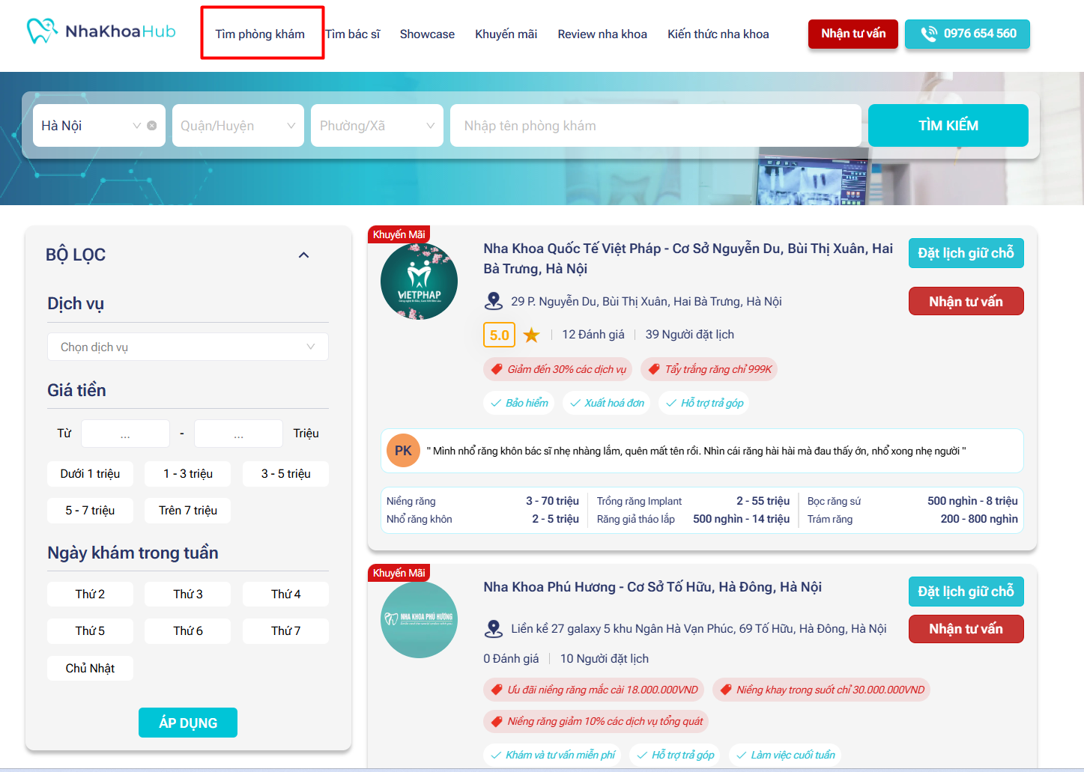Click the map pin icon for Nguyễn Du address
The height and width of the screenshot is (772, 1084).
(494, 301)
